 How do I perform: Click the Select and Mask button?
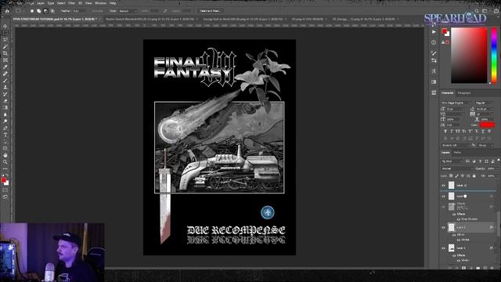211,11
